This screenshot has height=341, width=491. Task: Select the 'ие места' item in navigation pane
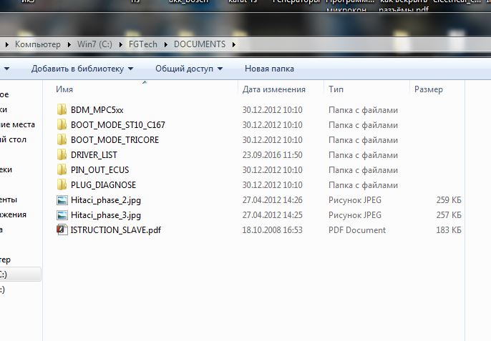pyautogui.click(x=17, y=125)
